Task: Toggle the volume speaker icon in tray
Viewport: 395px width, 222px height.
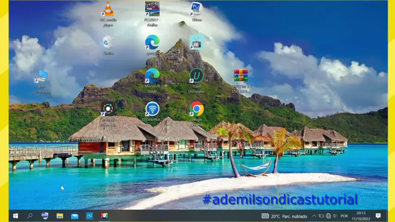Action: pos(335,216)
